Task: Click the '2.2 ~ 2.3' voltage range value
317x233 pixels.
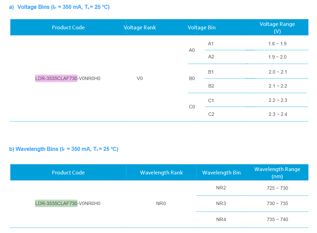Action: click(278, 100)
